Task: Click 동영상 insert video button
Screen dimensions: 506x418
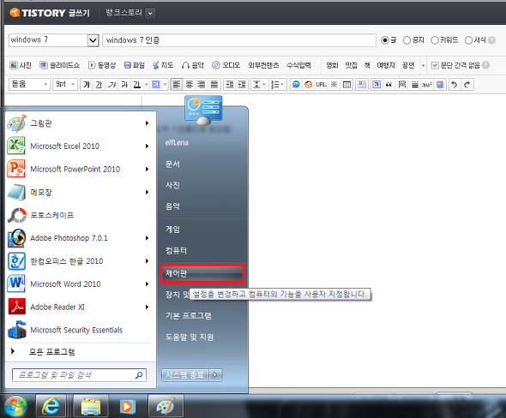Action: [x=102, y=65]
